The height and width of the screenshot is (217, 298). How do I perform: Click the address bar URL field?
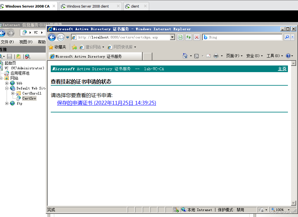[121, 37]
